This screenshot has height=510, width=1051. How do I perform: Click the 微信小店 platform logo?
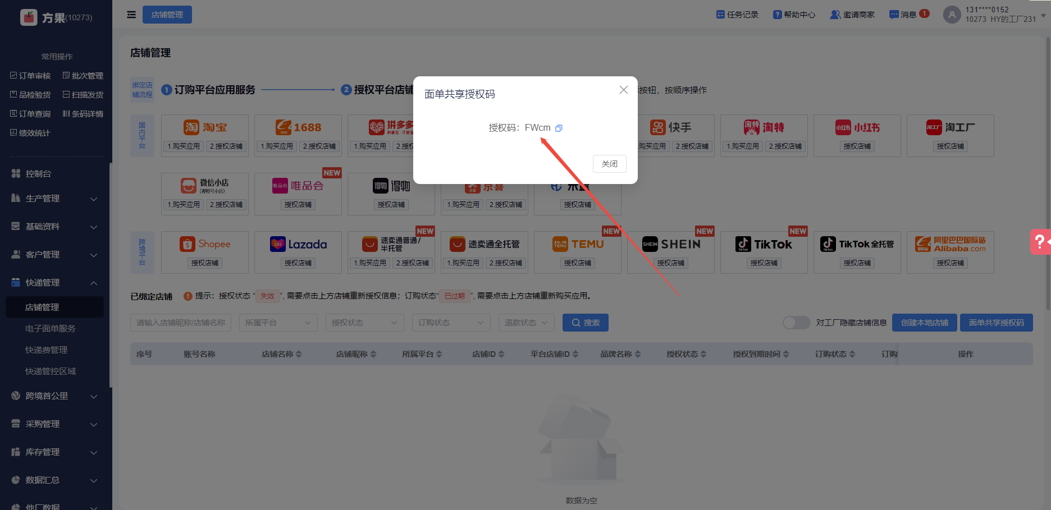[x=205, y=186]
